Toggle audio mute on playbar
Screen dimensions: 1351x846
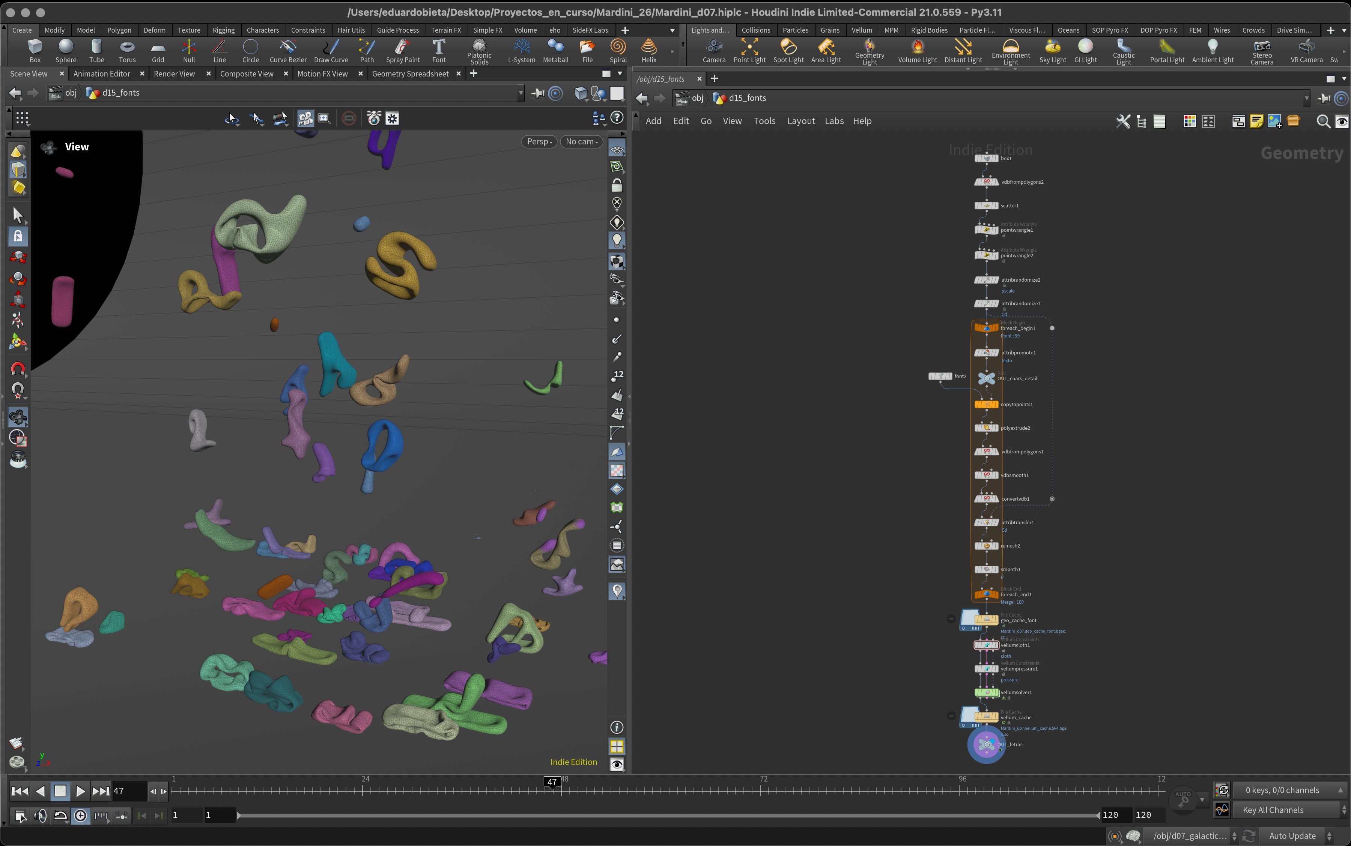pos(40,816)
